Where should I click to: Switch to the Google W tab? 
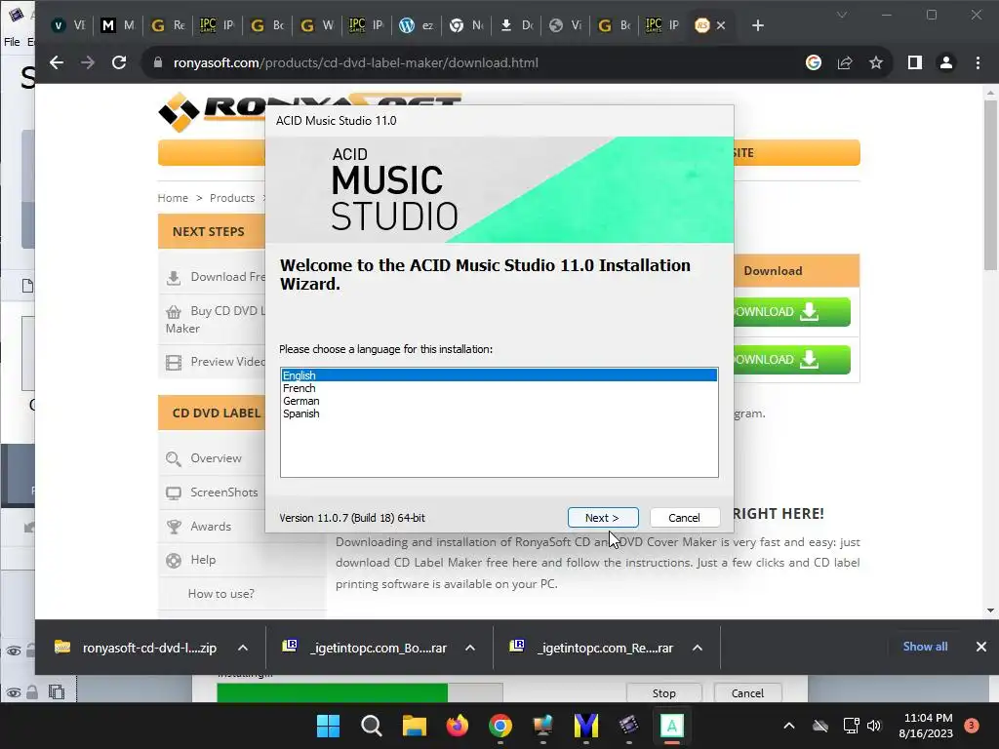pos(317,25)
